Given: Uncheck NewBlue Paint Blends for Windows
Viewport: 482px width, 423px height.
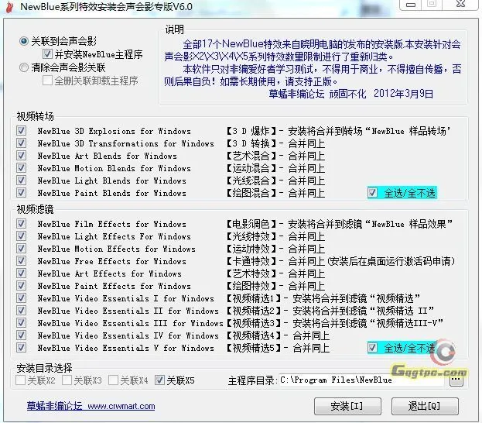Looking at the screenshot, I should coord(21,193).
